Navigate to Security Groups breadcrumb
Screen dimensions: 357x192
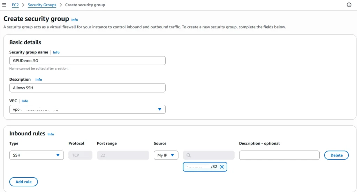[42, 5]
